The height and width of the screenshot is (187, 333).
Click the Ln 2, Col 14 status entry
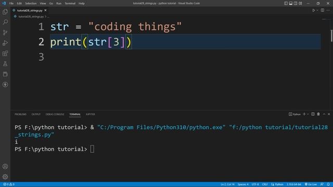point(227,184)
